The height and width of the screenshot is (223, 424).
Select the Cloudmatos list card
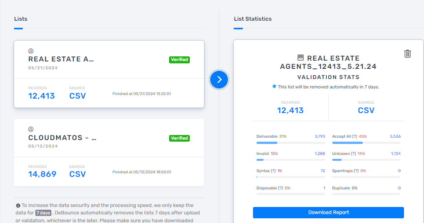(109, 153)
